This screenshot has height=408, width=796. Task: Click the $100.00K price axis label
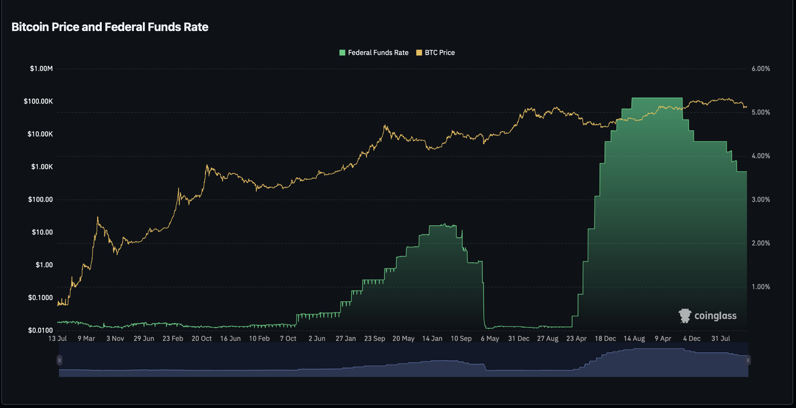(x=38, y=101)
